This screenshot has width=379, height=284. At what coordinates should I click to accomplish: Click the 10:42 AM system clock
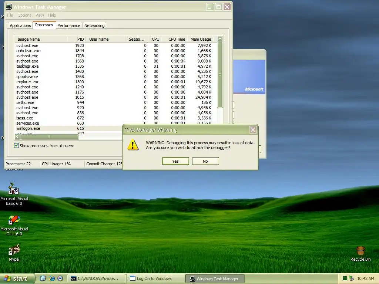tap(365, 278)
